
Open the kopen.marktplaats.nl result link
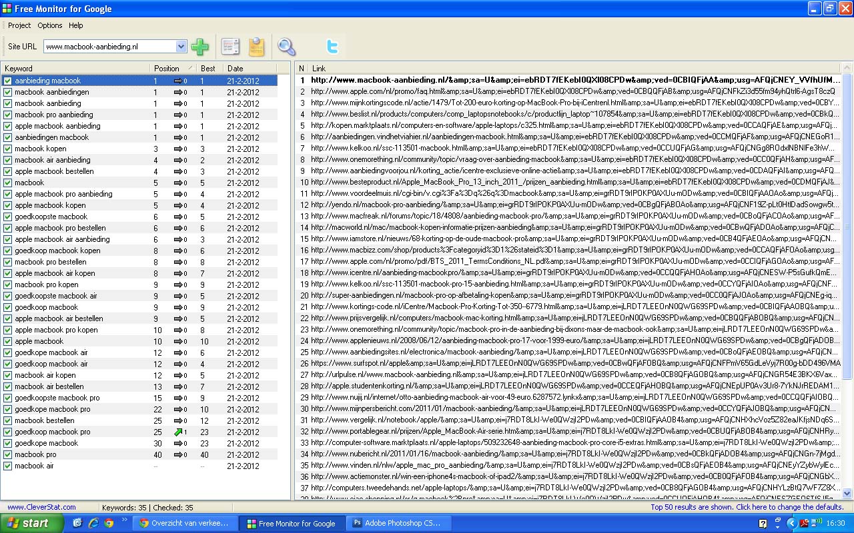tap(574, 125)
